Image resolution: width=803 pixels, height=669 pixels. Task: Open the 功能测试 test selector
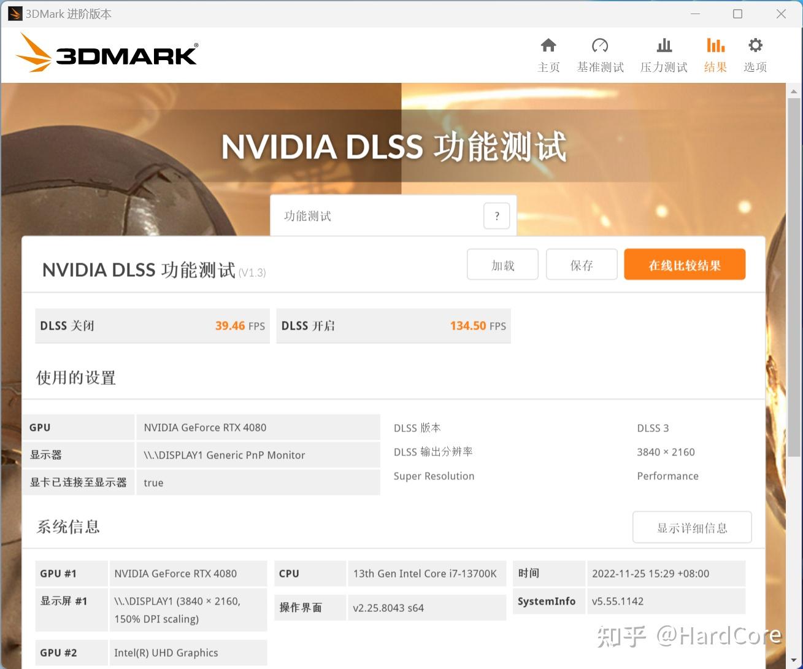tap(380, 215)
